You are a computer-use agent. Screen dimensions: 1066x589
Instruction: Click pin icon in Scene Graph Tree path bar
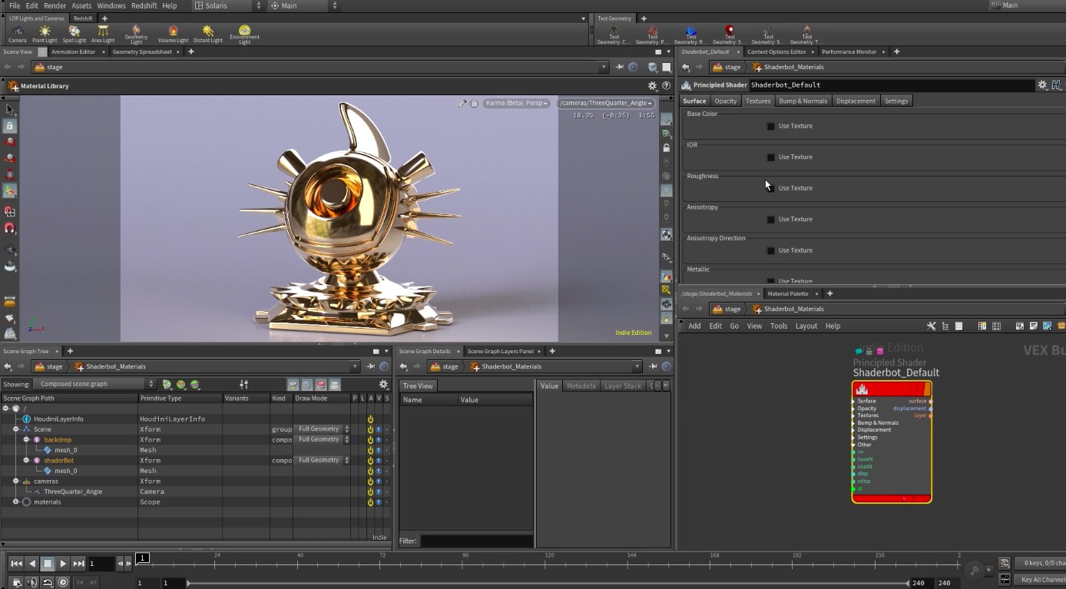click(x=370, y=366)
